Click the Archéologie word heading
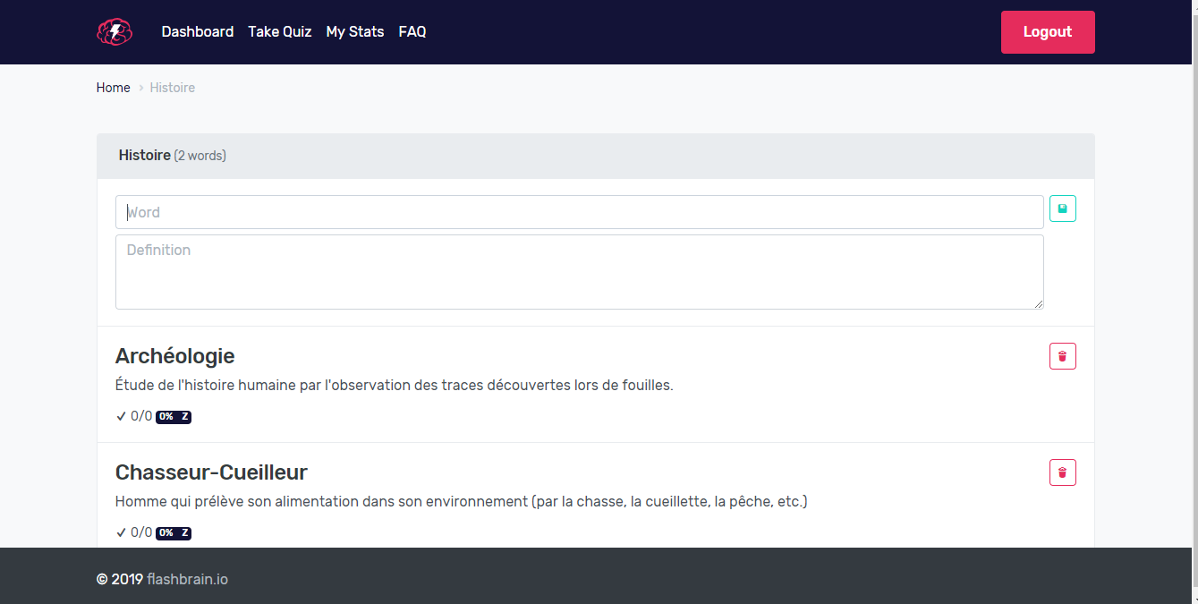 coord(174,356)
